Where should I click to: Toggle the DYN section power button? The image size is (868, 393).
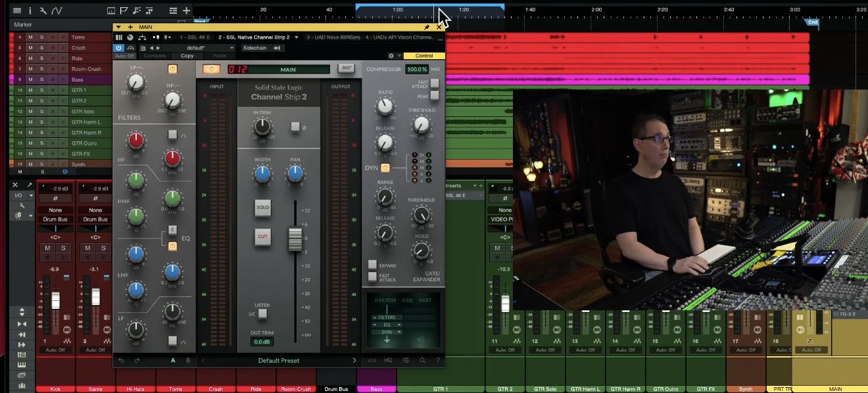pos(385,168)
